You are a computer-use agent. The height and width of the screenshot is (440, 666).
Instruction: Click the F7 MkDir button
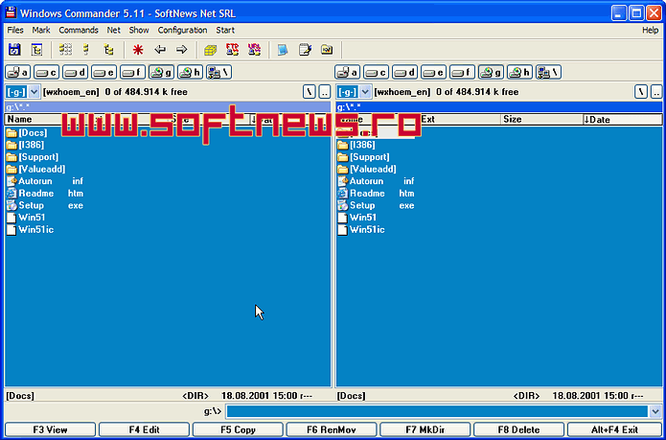425,429
